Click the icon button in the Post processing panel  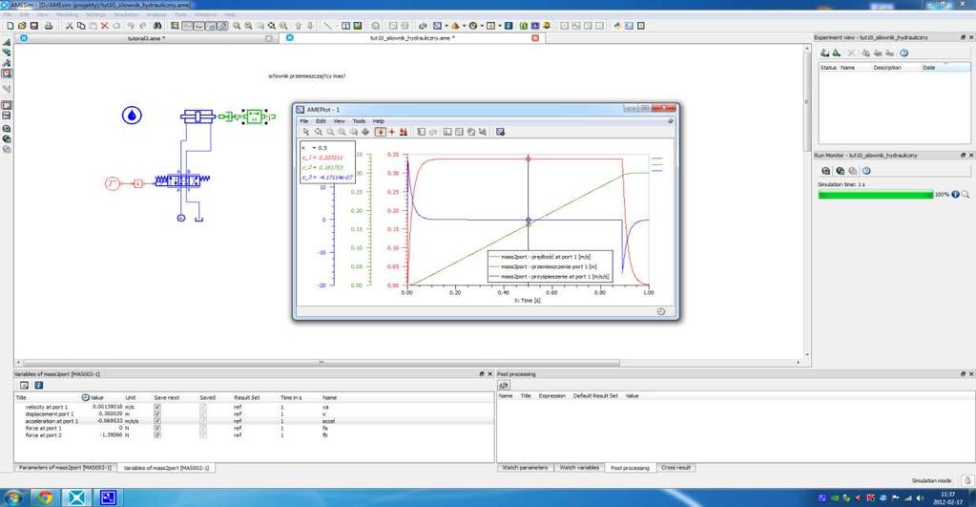click(x=504, y=386)
